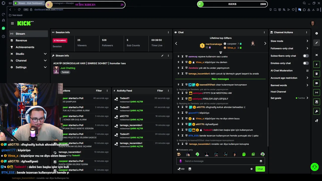Open Slow mode options
The width and height of the screenshot is (322, 181).
click(289, 41)
